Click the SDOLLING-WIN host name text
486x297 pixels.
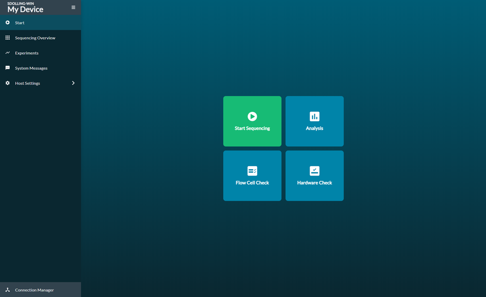[x=21, y=3]
